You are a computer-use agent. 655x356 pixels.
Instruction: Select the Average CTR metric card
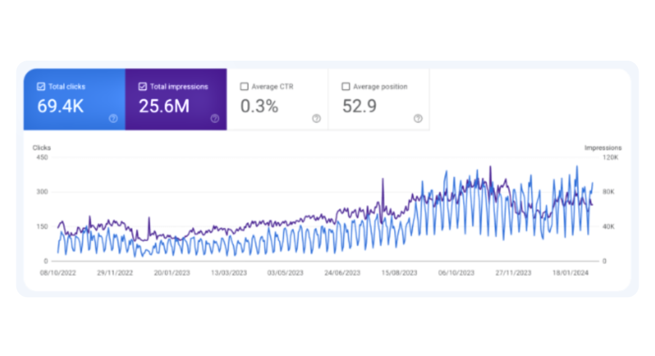click(279, 100)
